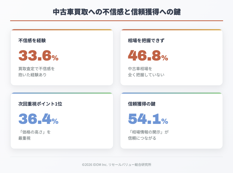Select the 不信感を経験 card heading

32,40
